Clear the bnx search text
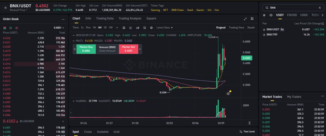326x136 pixels. click(320, 8)
